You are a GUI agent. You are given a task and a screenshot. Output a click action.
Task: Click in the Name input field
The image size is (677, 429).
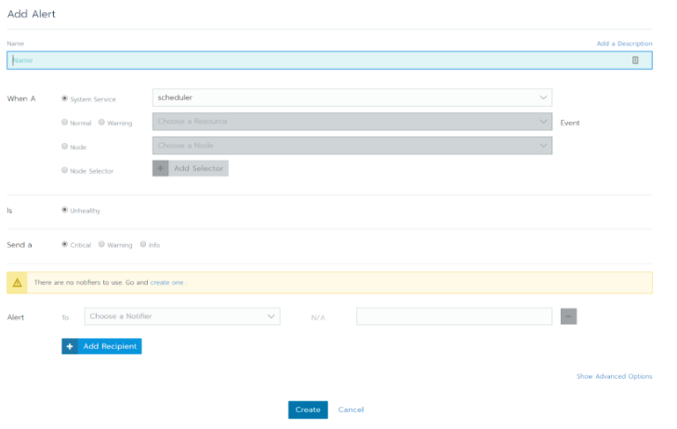[x=316, y=60]
